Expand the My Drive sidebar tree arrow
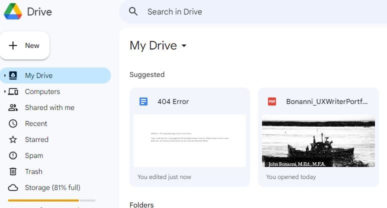This screenshot has height=208, width=387. (x=4, y=75)
